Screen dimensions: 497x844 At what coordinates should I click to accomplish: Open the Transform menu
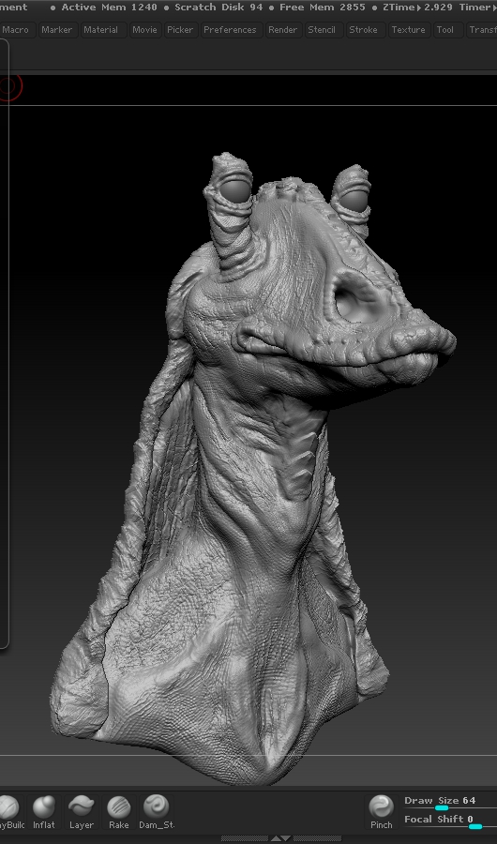482,30
